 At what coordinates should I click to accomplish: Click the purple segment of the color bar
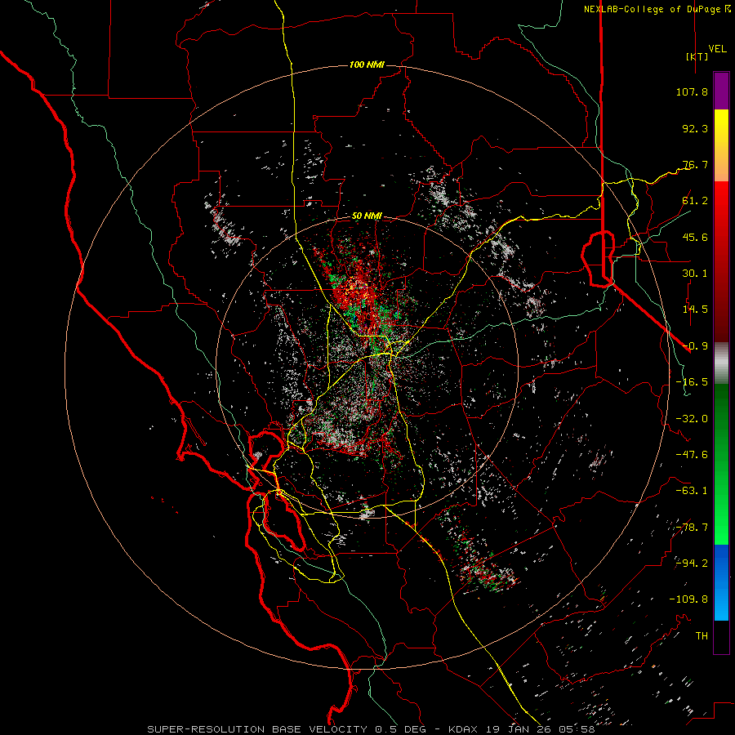[721, 91]
